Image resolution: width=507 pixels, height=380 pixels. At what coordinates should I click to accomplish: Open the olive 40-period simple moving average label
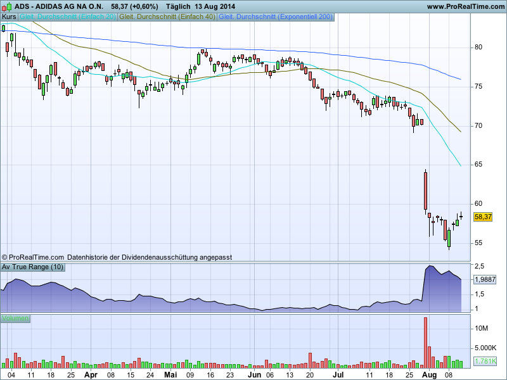point(167,17)
